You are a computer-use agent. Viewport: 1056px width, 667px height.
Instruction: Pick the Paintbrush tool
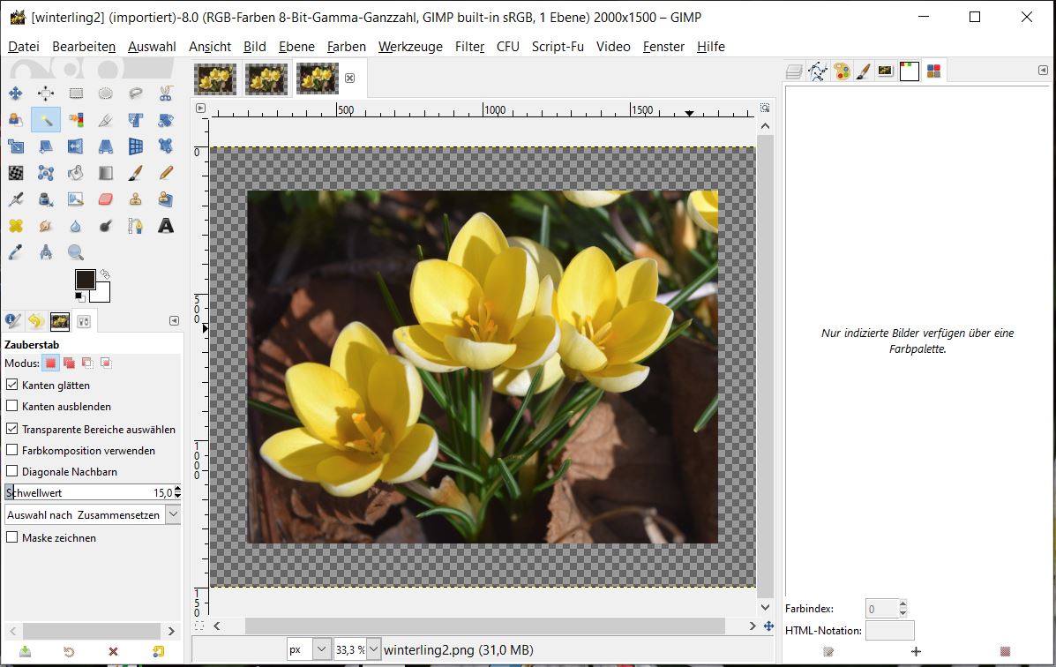[135, 173]
